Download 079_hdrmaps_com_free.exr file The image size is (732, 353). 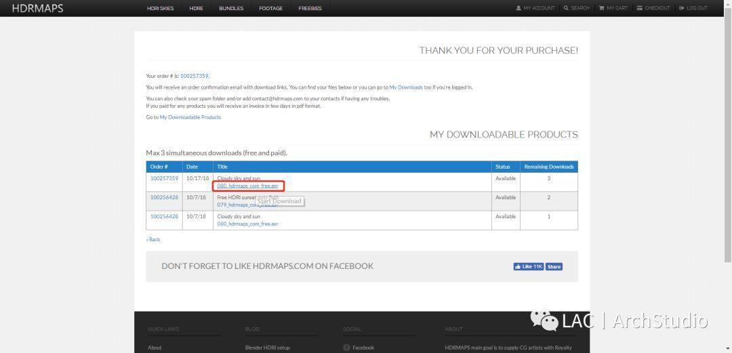coord(248,205)
